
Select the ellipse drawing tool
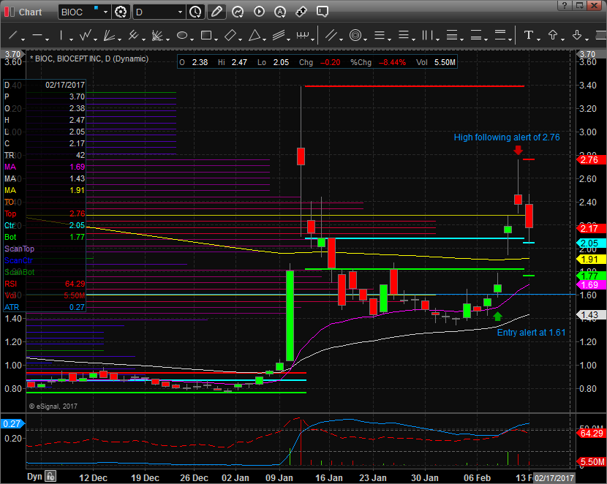click(x=182, y=36)
